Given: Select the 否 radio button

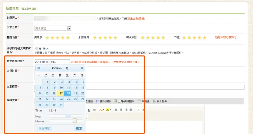Looking at the screenshot, I should (x=44, y=48).
